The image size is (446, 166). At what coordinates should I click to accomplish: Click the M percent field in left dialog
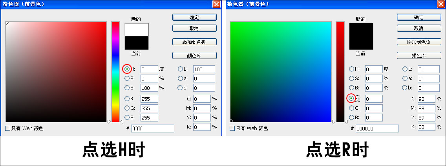pos(202,108)
